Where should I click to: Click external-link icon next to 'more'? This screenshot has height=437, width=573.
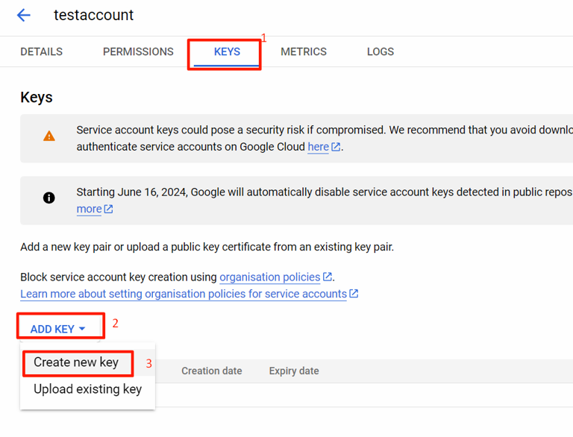(x=108, y=209)
